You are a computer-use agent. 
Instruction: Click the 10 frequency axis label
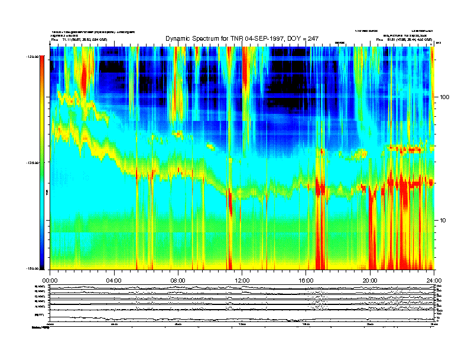click(443, 221)
